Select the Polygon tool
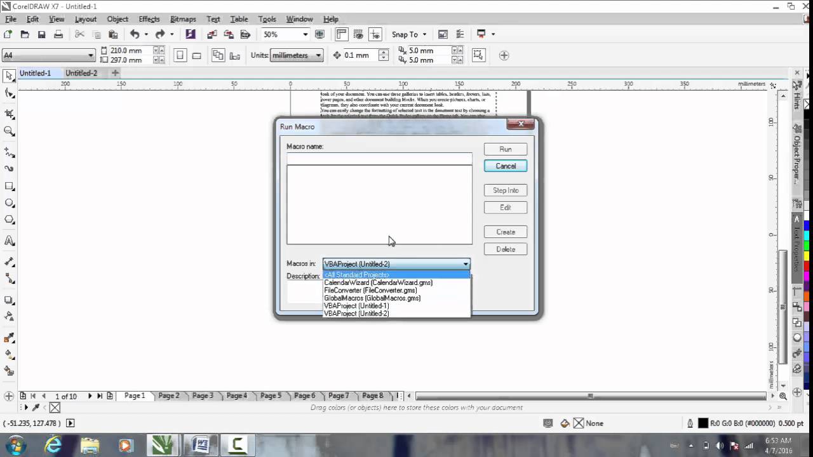The width and height of the screenshot is (813, 457). tap(9, 220)
